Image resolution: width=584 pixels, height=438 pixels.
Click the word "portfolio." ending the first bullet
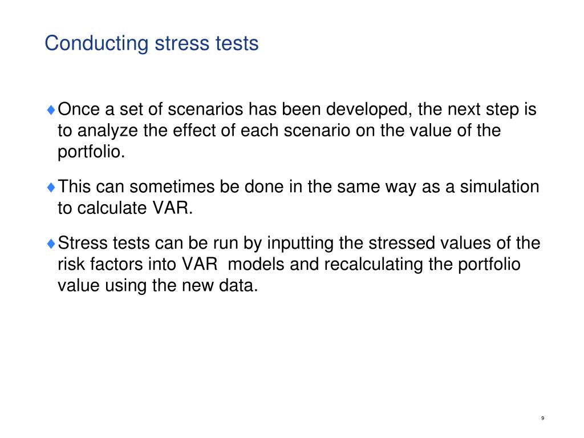pyautogui.click(x=91, y=152)
